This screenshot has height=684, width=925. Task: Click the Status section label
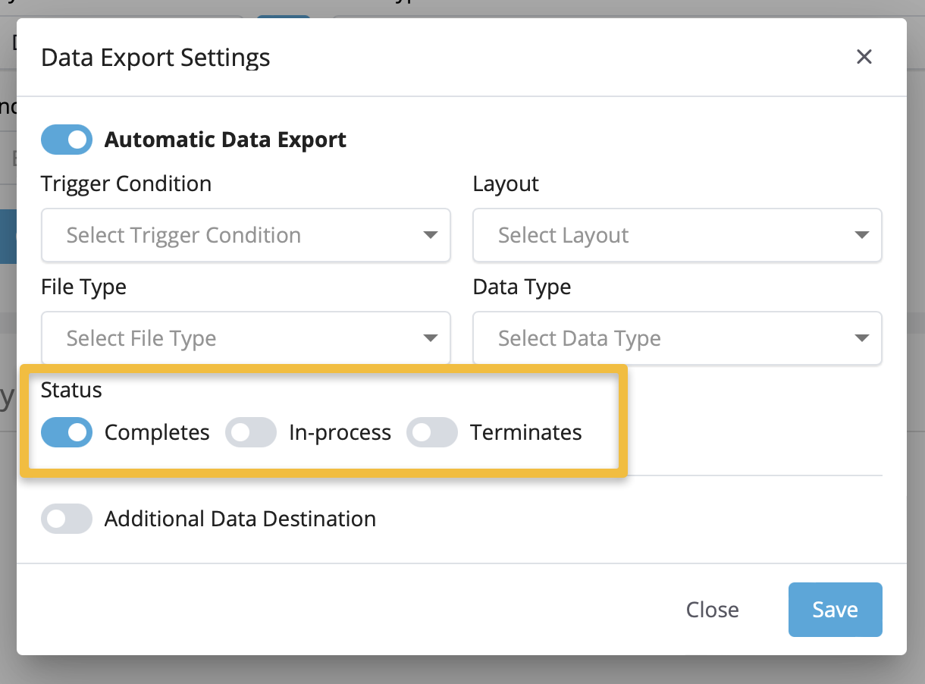point(71,390)
